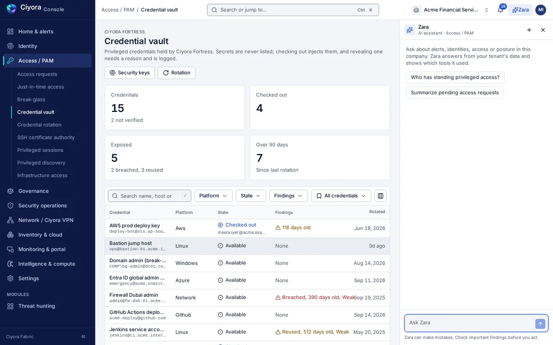Screen dimensions: 553x345
Task: Focus the Search or jump to field
Action: 293,10
